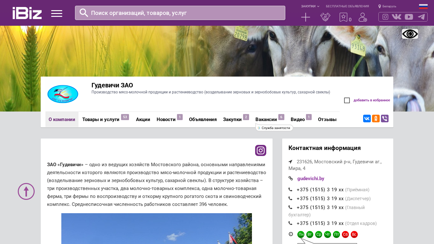Check the 'добавить в избранное' checkbox
The height and width of the screenshot is (244, 434).
347,100
